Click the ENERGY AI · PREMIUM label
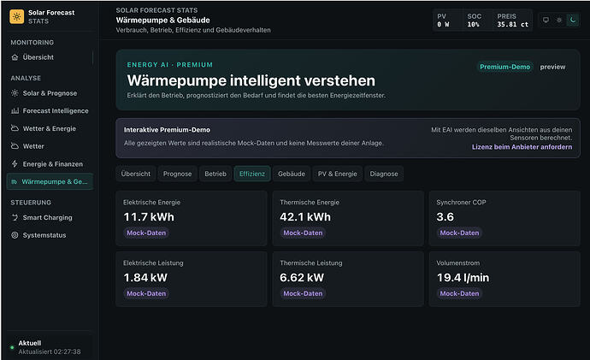The height and width of the screenshot is (360, 590). (x=169, y=65)
